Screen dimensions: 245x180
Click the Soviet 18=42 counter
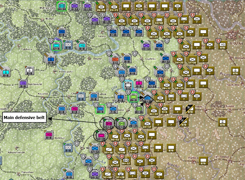pyautogui.click(x=134, y=21)
